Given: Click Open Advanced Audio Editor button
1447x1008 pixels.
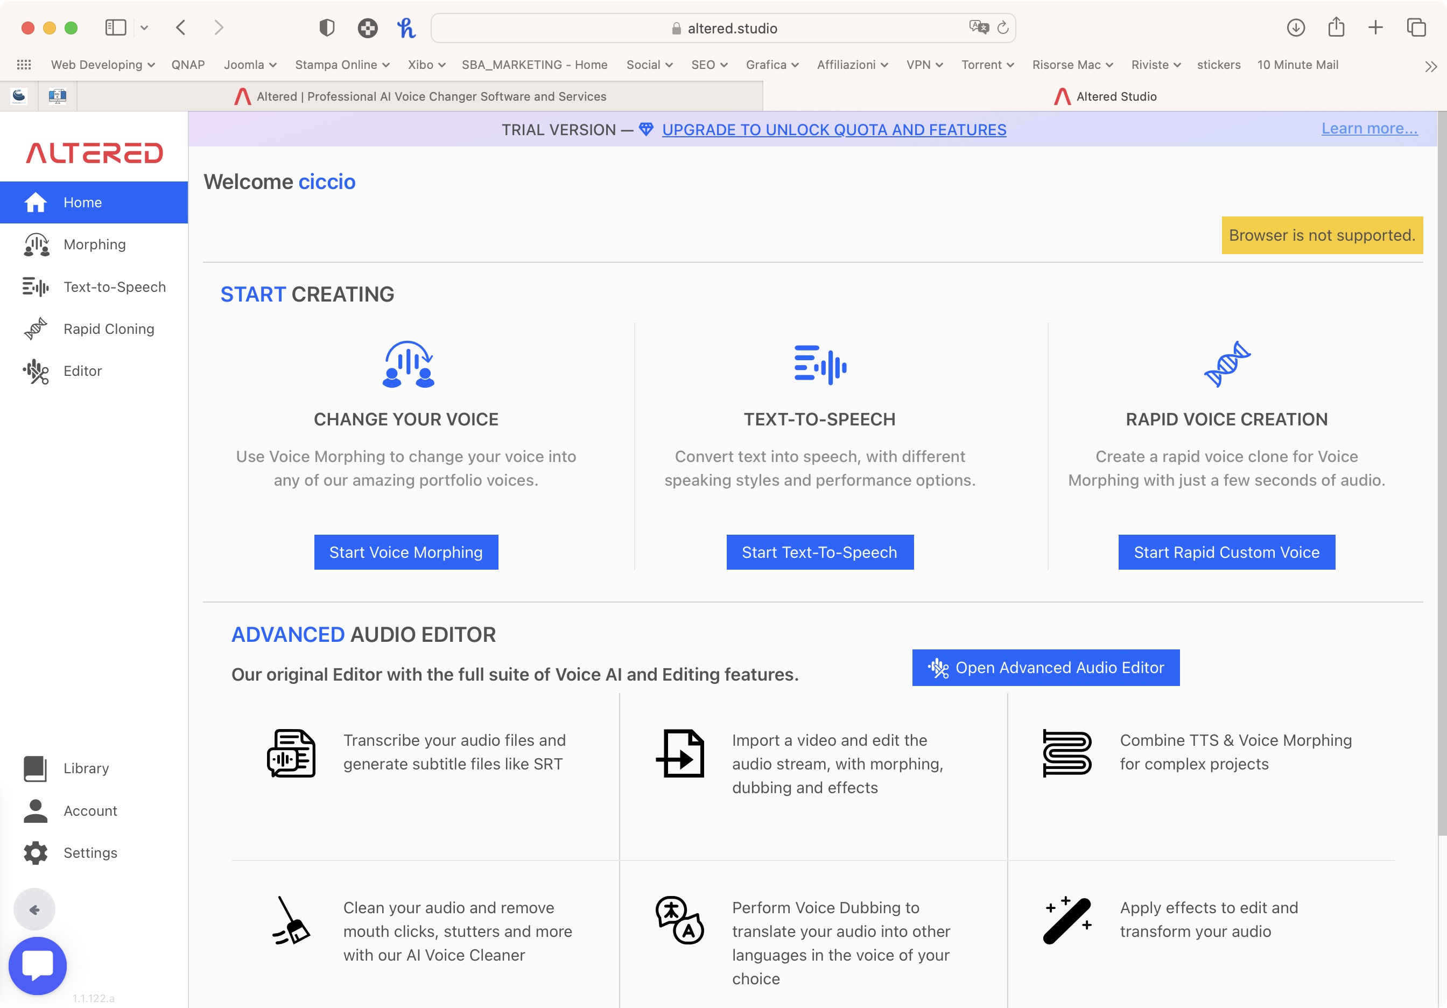Looking at the screenshot, I should (x=1045, y=668).
